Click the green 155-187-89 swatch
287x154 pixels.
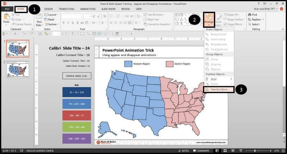pos(77,127)
